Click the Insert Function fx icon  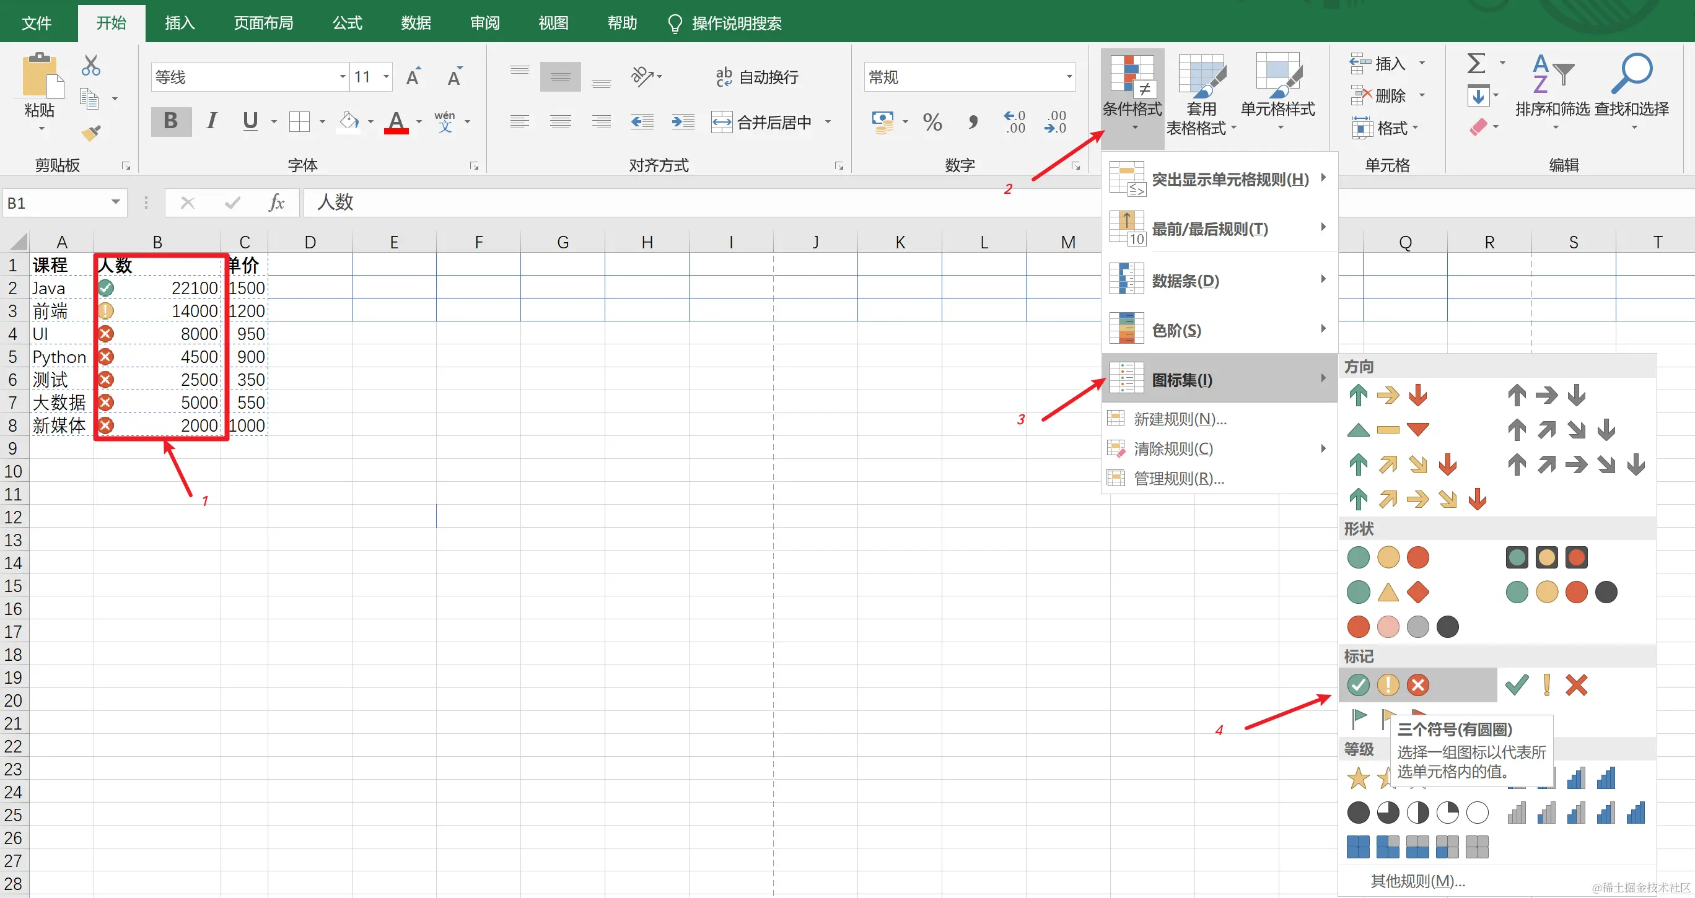click(x=276, y=203)
